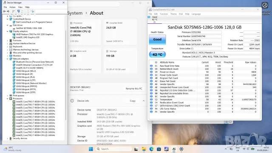Expand the Firmware node
Screen dimensions: 272x153
click(8, 40)
